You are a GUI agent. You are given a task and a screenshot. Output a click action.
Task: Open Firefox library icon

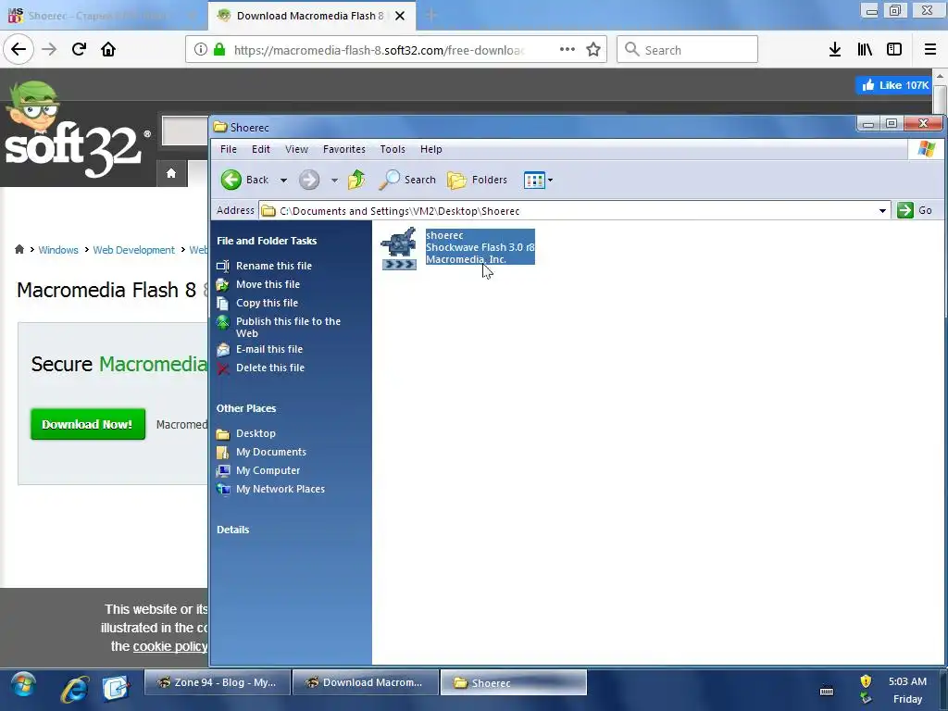[x=865, y=50]
